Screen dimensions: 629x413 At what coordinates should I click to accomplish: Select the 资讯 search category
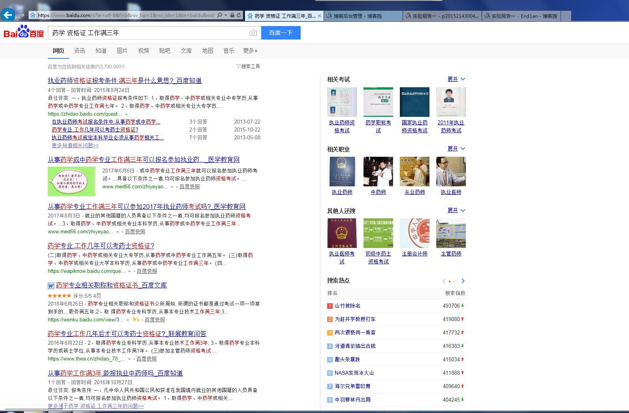tap(79, 51)
